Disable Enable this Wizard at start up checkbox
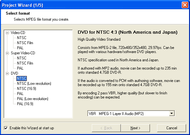Image resolution: width=190 pixels, height=135 pixels. pyautogui.click(x=6, y=128)
